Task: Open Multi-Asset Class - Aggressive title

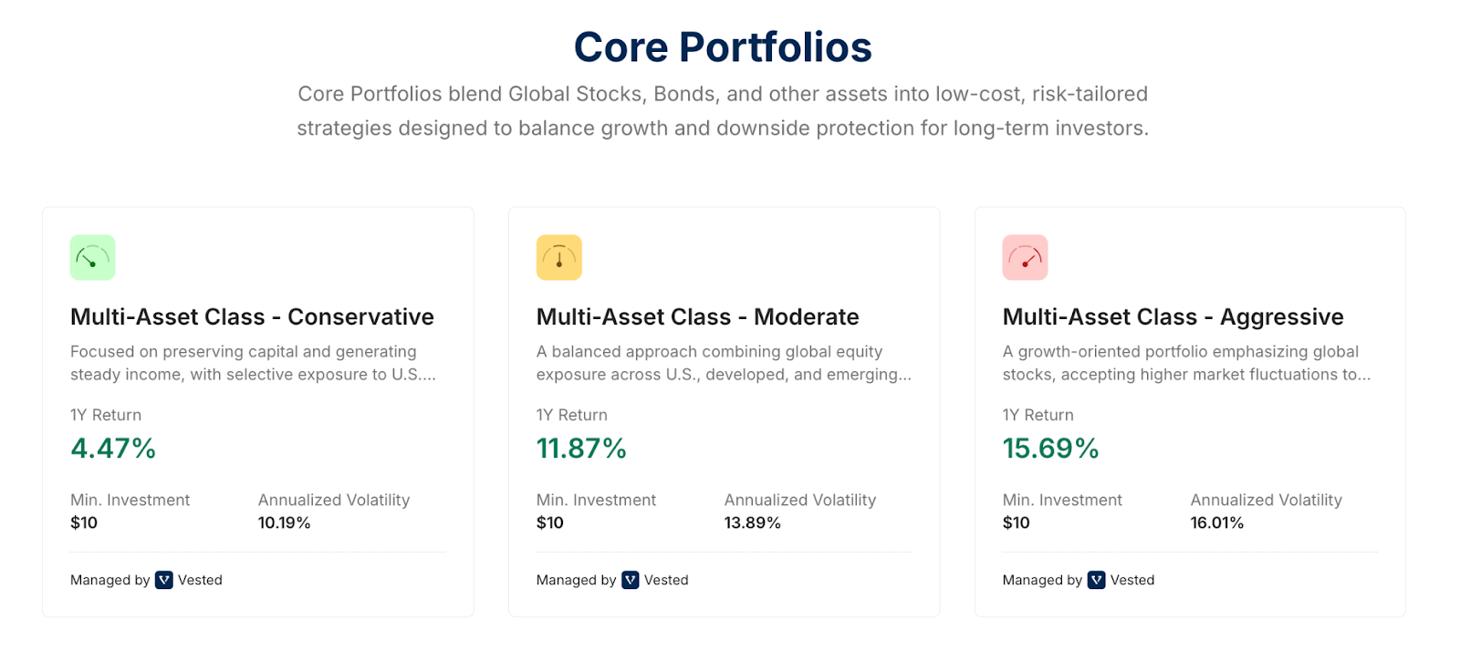Action: tap(1173, 316)
